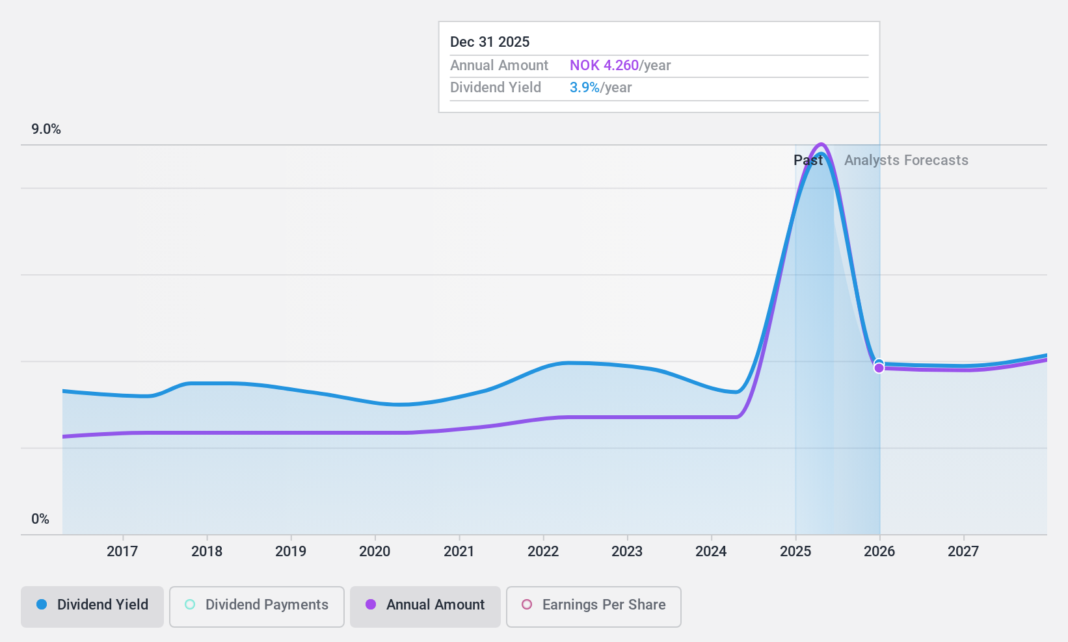Toggle the Earnings Per Share legend button
This screenshot has height=642, width=1068.
594,607
